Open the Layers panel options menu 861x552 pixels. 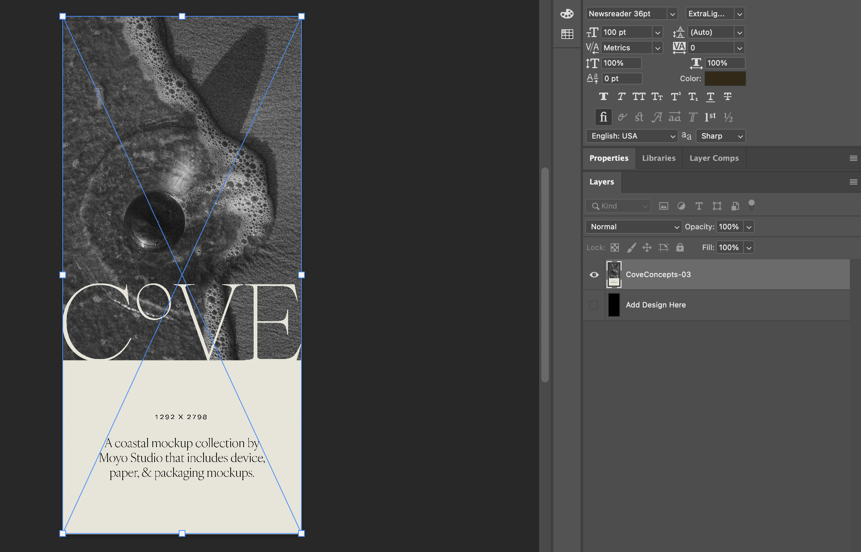(x=853, y=182)
